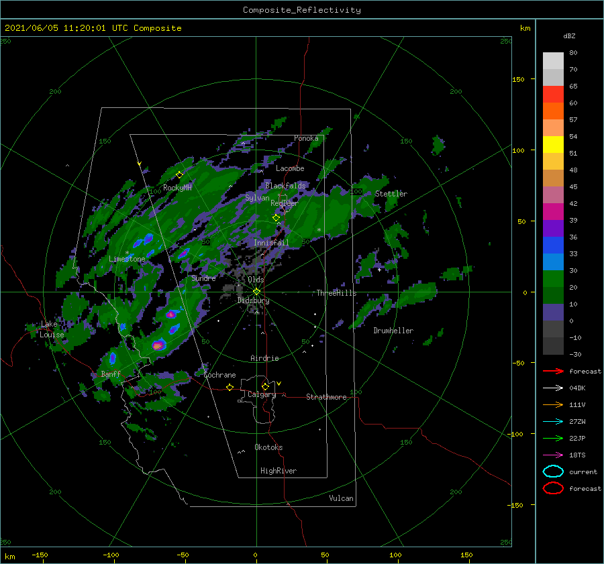
Task: Click red 60-65 dBZ legend swatch
Action: pyautogui.click(x=553, y=95)
